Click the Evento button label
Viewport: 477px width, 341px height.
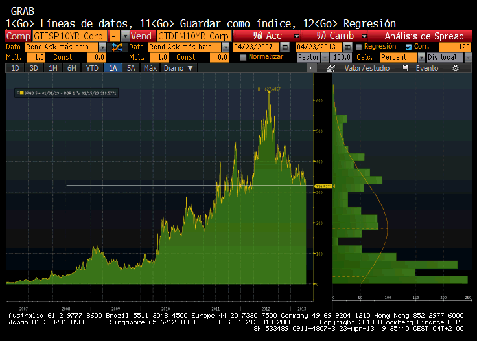tap(427, 69)
